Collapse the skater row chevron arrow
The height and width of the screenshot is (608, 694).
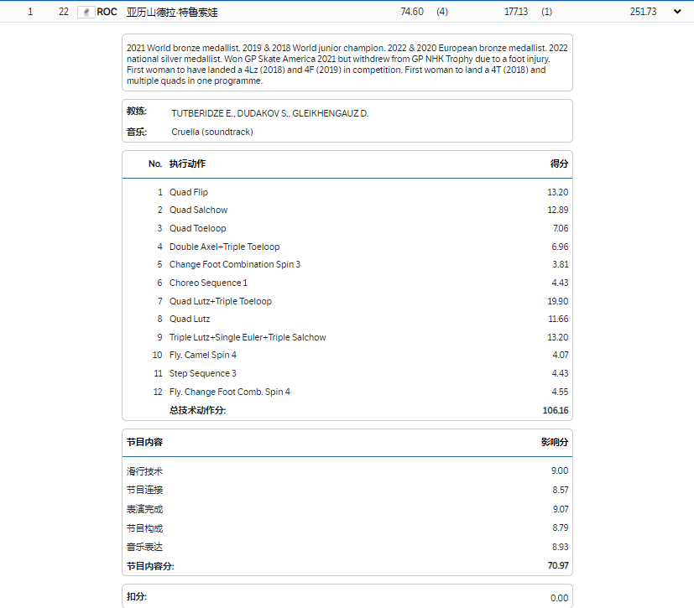677,12
